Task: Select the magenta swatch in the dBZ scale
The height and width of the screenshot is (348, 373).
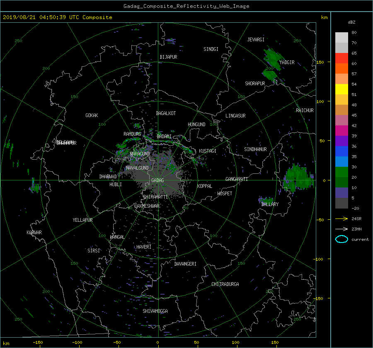Action: pyautogui.click(x=342, y=130)
